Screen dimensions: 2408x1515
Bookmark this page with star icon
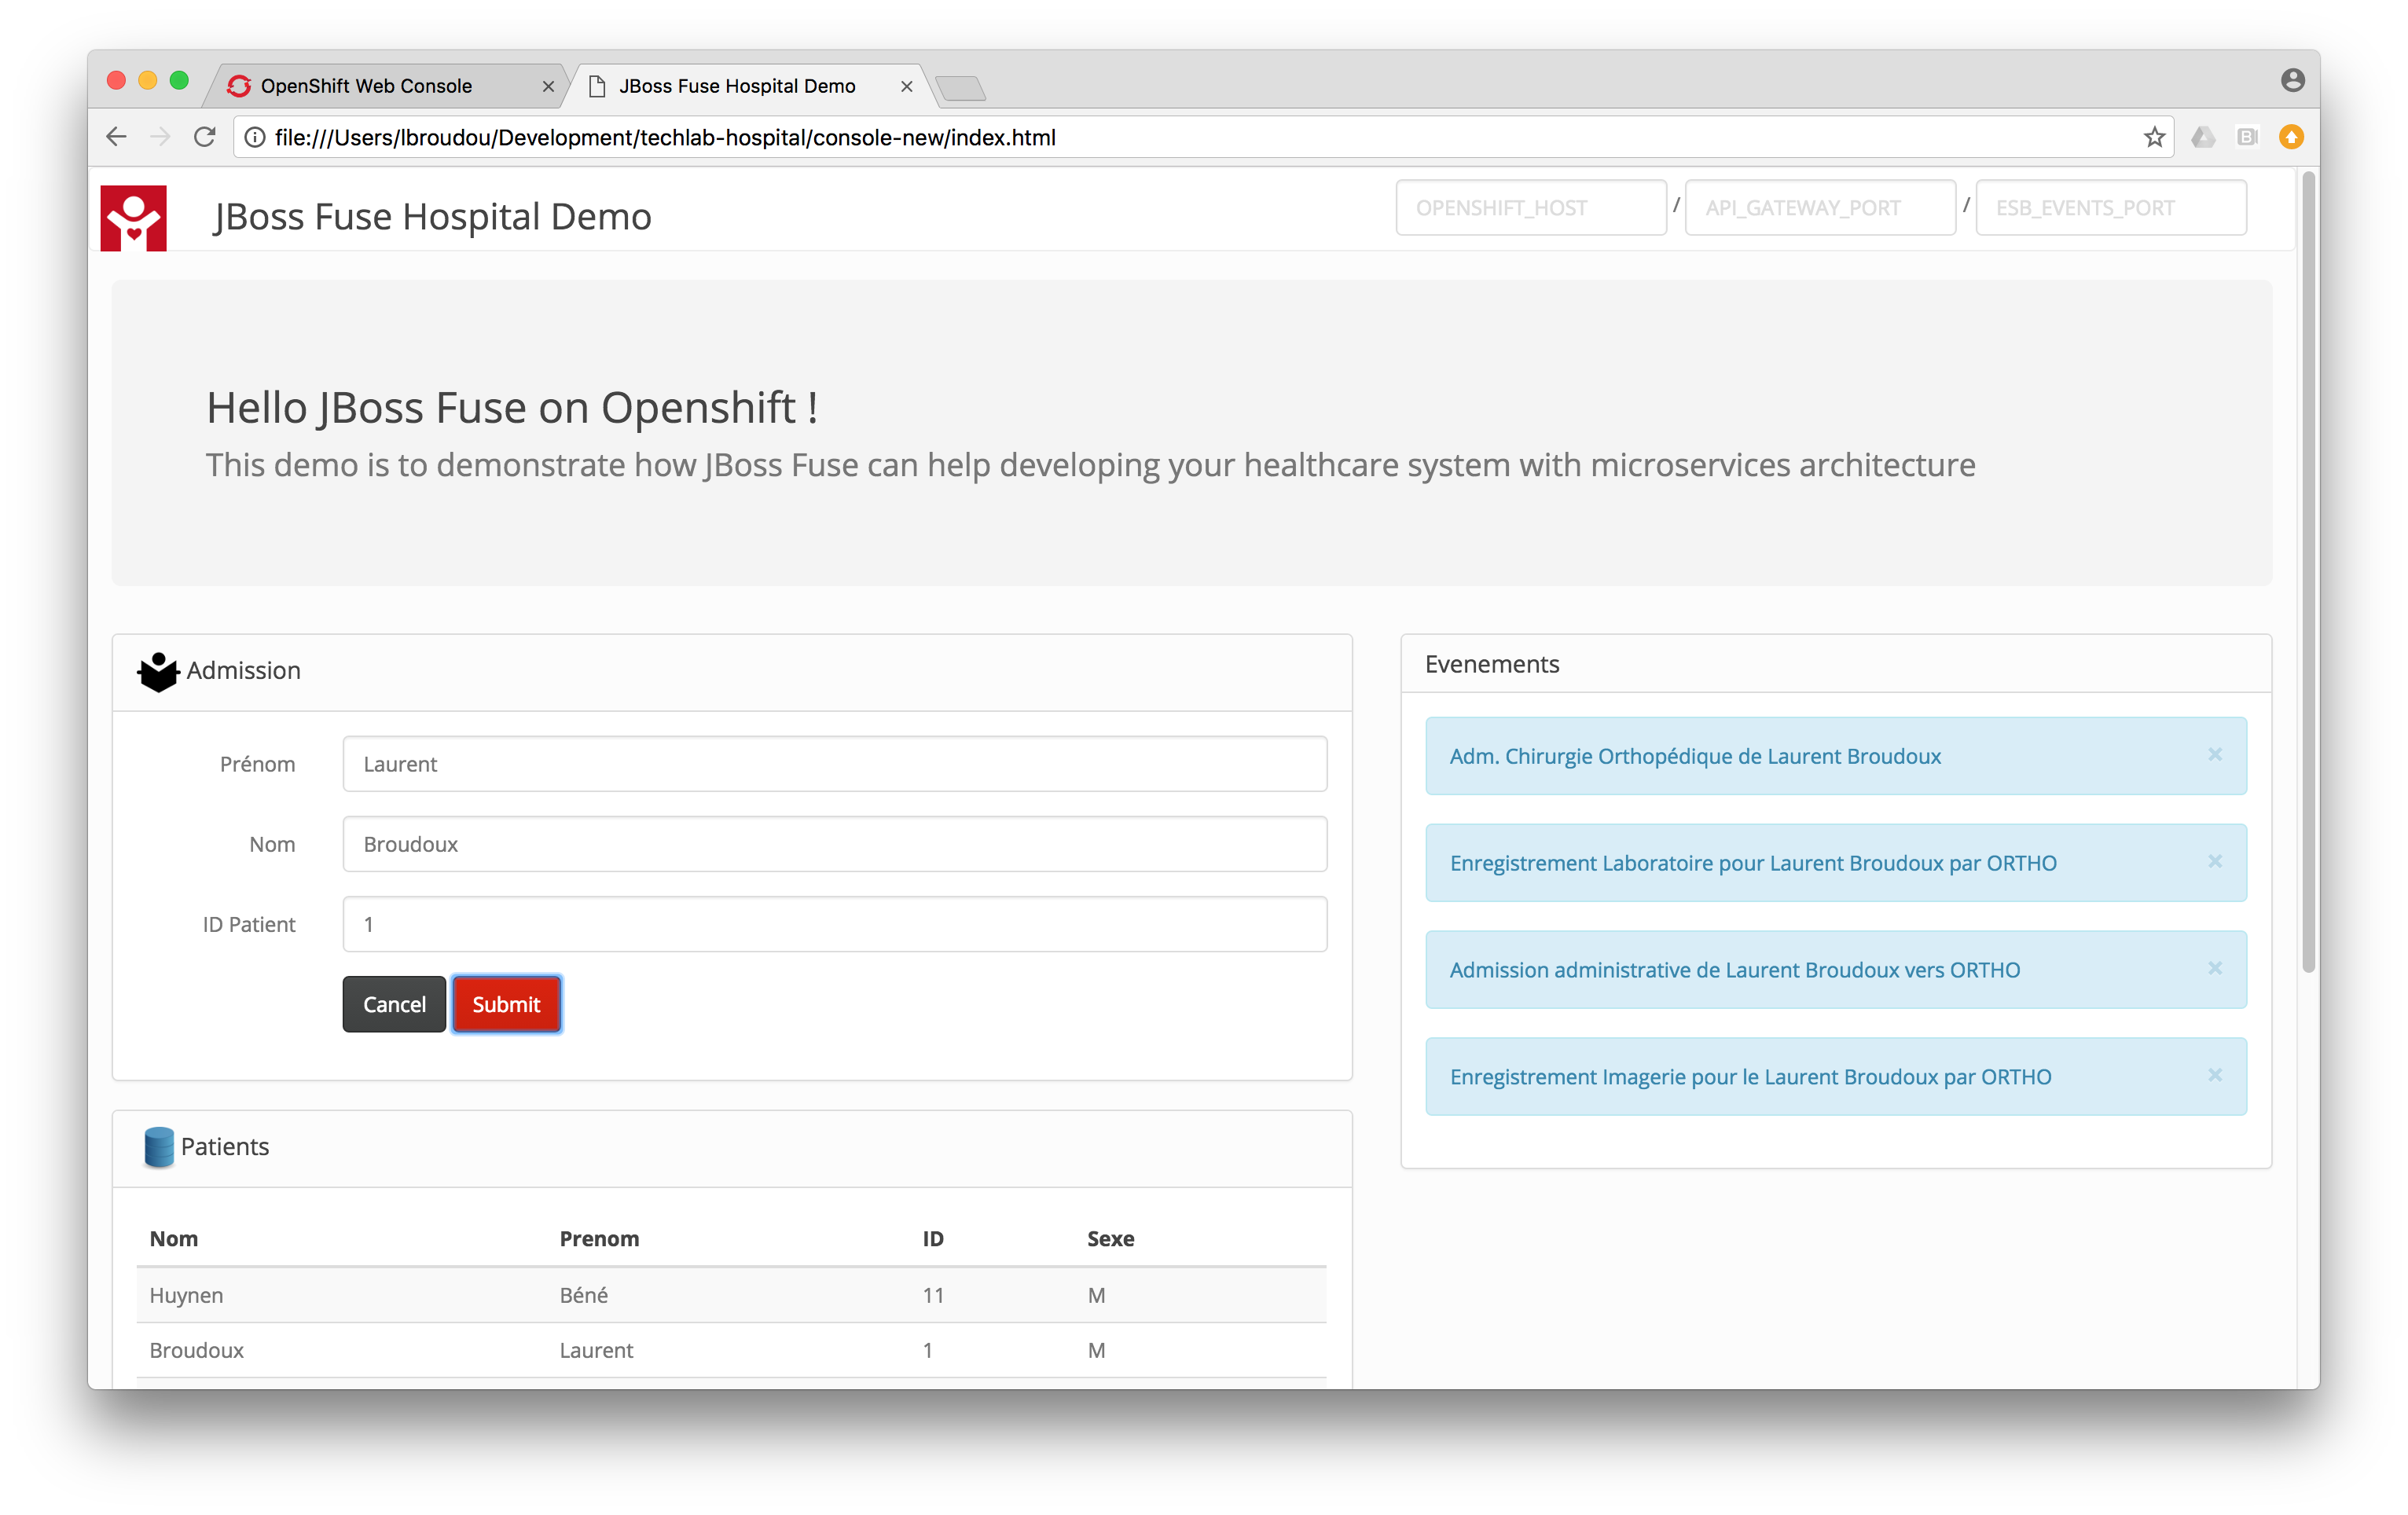coord(2154,137)
